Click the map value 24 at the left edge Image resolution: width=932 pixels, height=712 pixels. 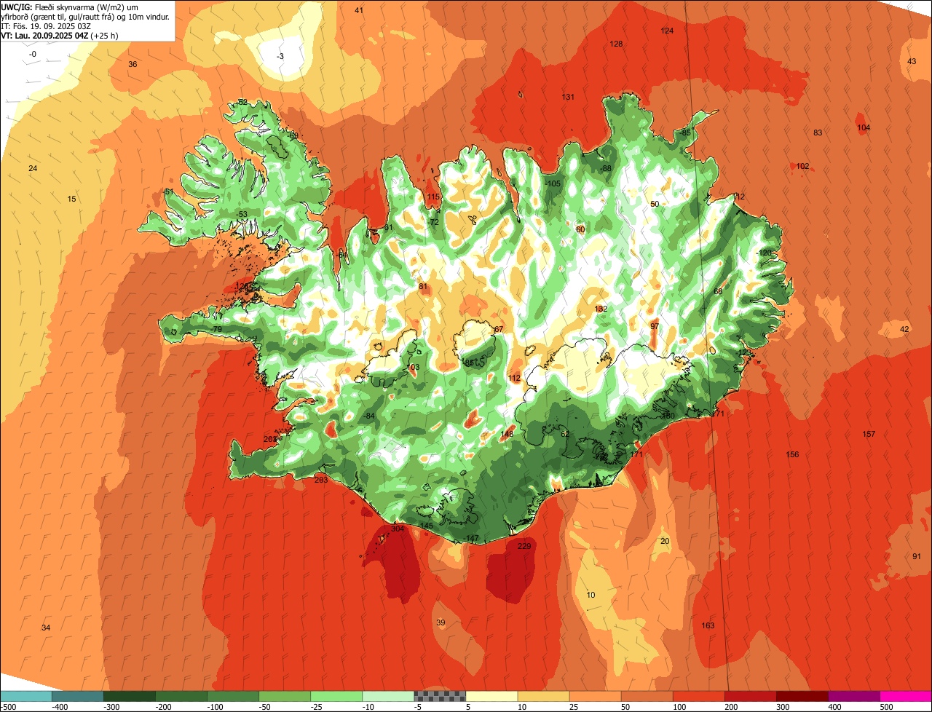(x=33, y=168)
